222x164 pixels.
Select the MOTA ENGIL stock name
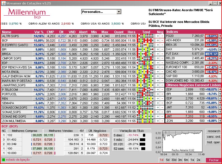(x=11, y=72)
